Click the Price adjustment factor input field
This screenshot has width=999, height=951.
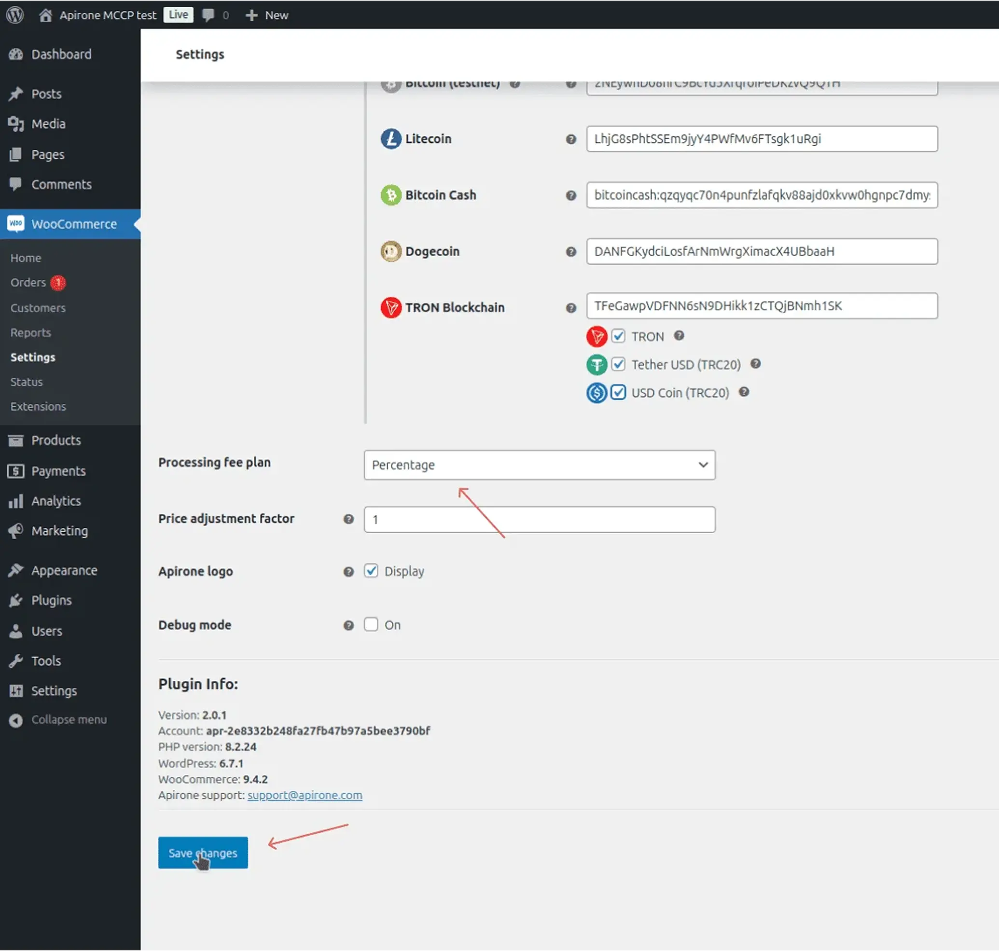pos(540,520)
